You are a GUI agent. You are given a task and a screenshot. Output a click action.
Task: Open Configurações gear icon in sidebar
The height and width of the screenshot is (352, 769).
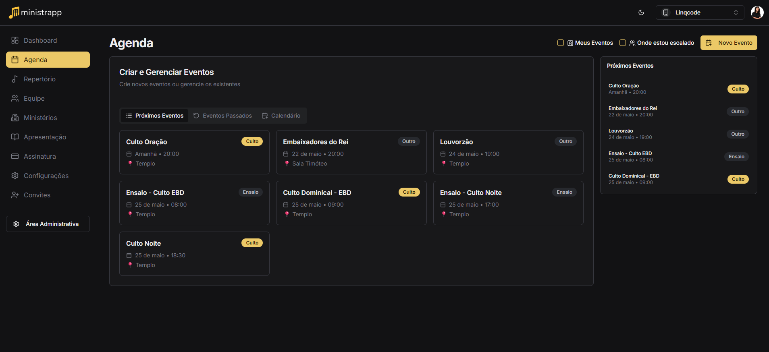pos(15,176)
